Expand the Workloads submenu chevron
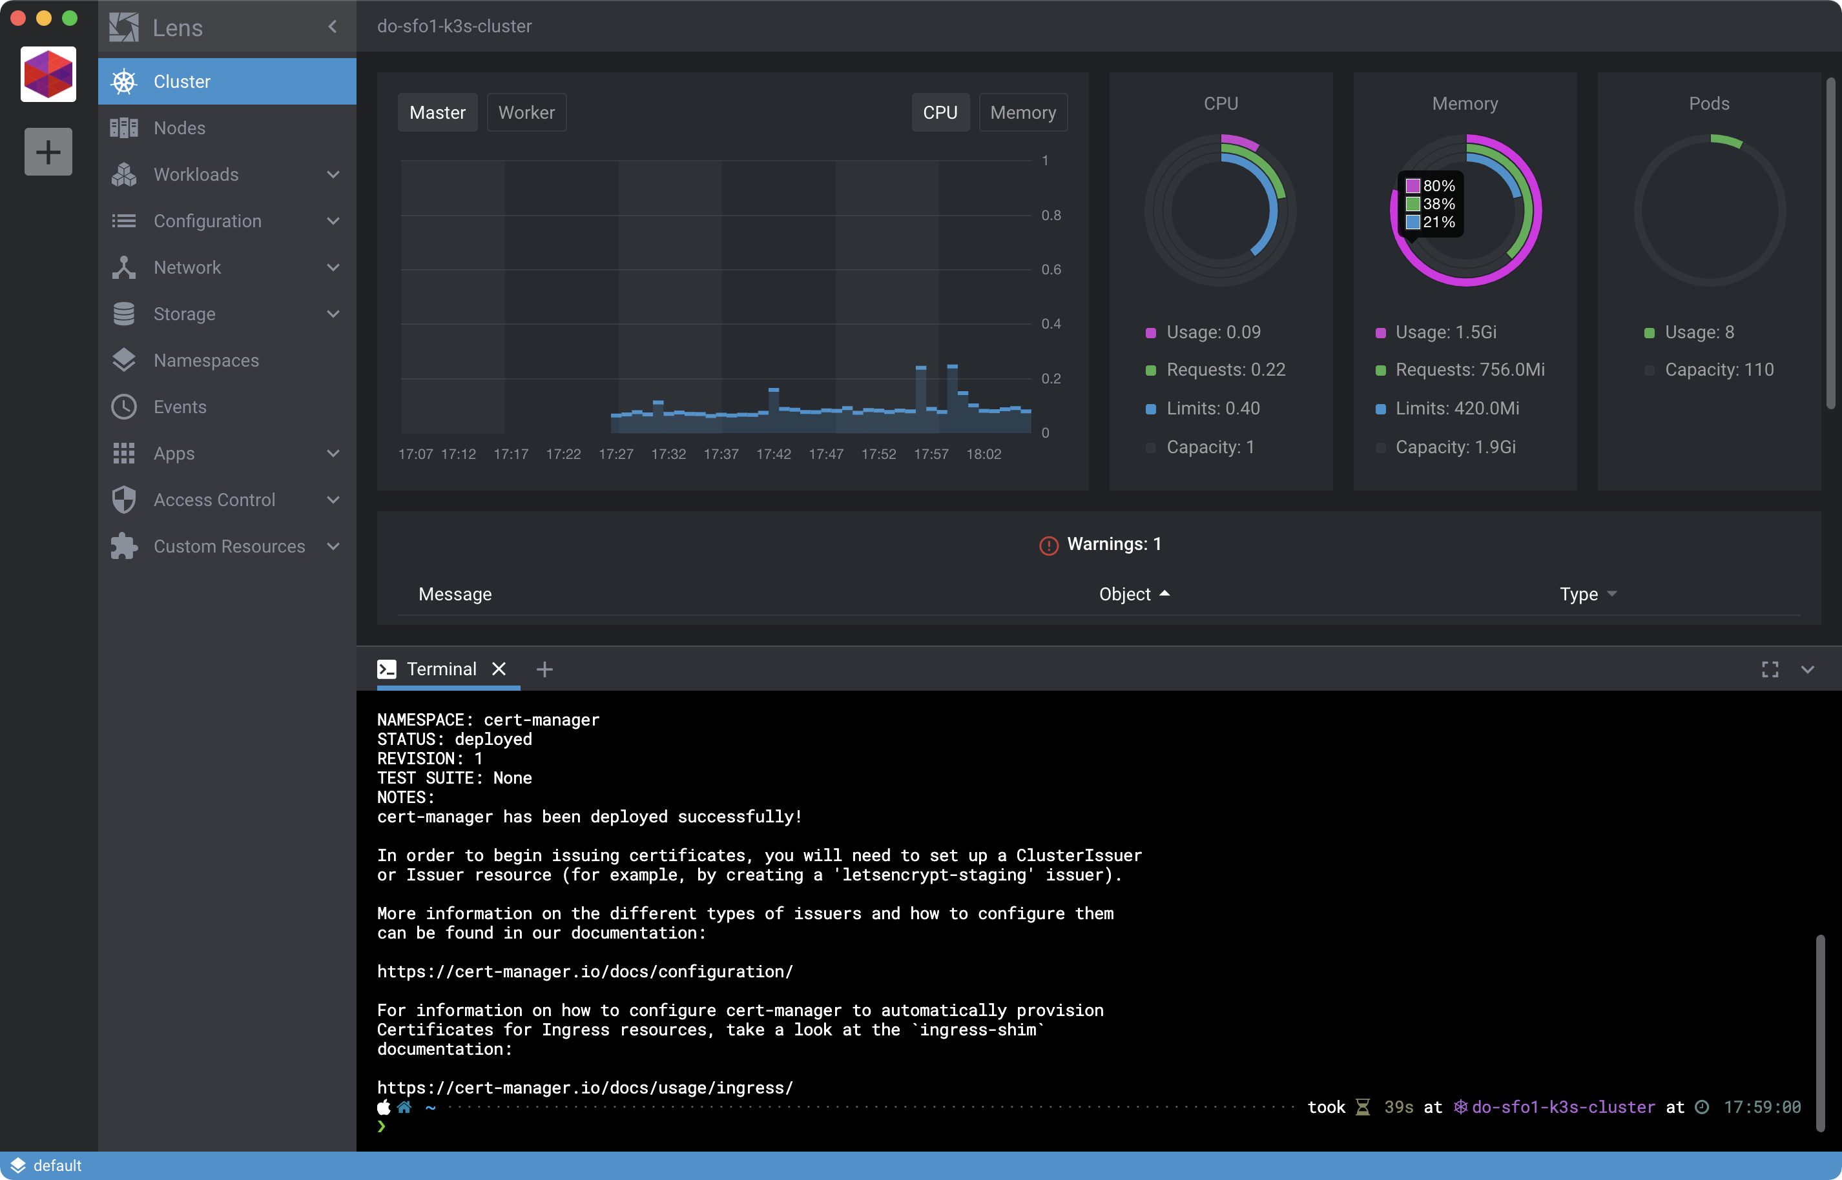 point(333,174)
